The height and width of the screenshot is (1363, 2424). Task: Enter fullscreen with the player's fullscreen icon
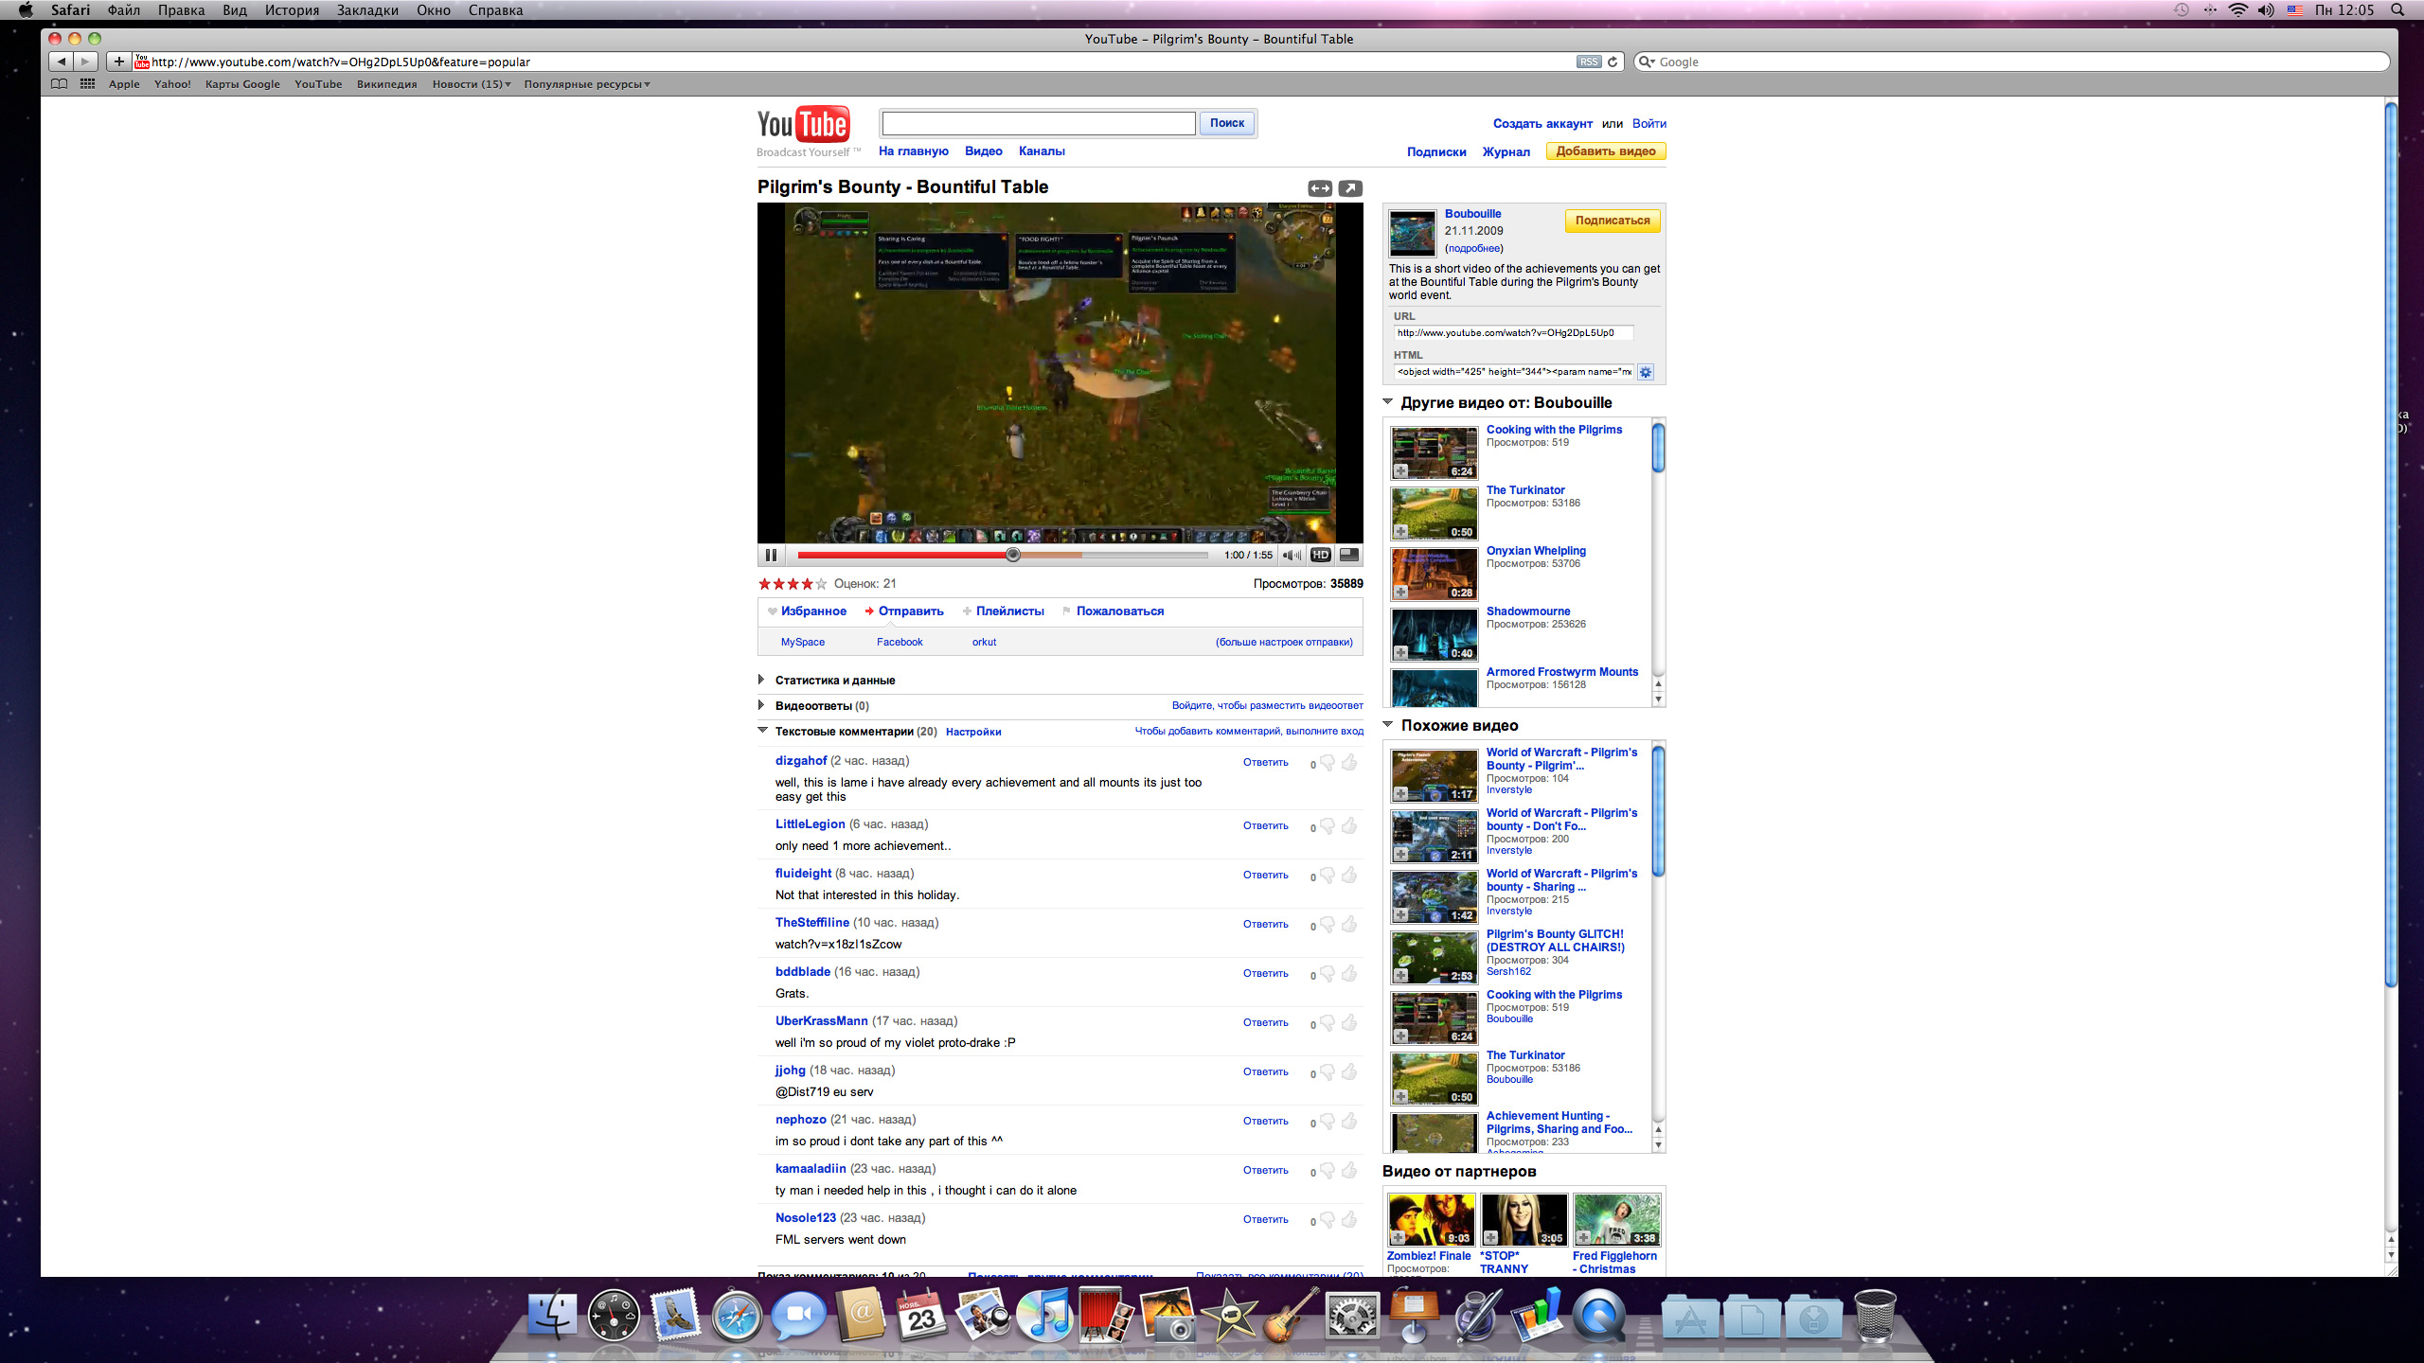(1349, 556)
